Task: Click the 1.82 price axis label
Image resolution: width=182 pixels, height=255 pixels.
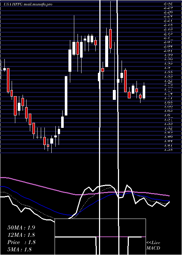Action: tap(168, 81)
